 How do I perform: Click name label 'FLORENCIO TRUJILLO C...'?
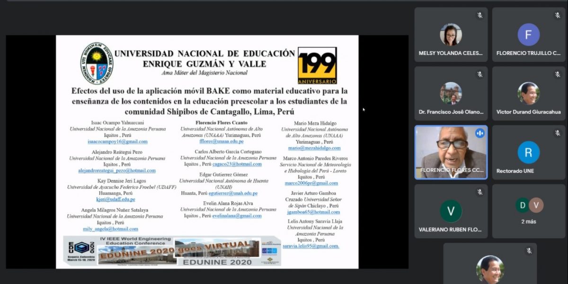click(528, 53)
